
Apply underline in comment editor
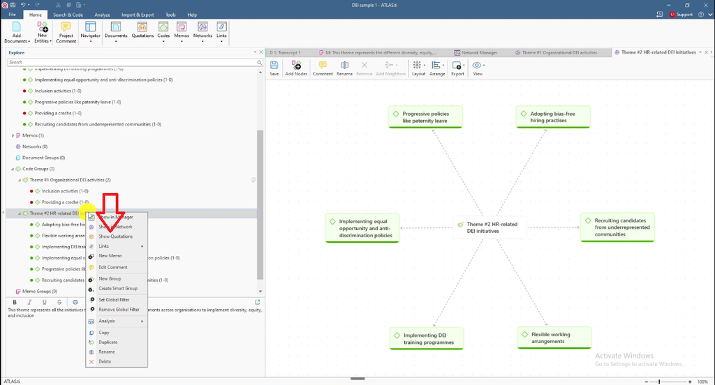click(44, 302)
